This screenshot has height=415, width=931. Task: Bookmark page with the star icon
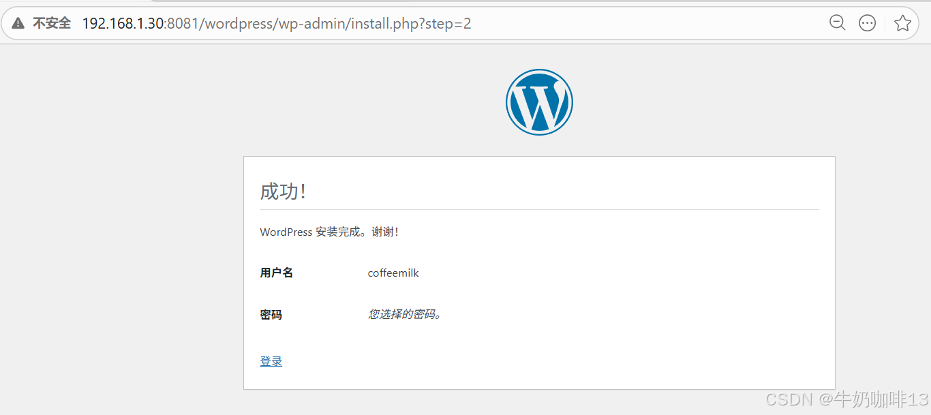[x=903, y=23]
